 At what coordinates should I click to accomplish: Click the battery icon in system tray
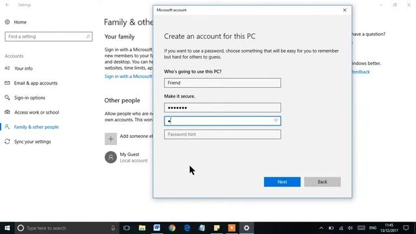331,228
